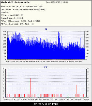The height and width of the screenshot is (106, 92).
Task: Click PI x-axis label E7E30h
Action: click(x=39, y=62)
